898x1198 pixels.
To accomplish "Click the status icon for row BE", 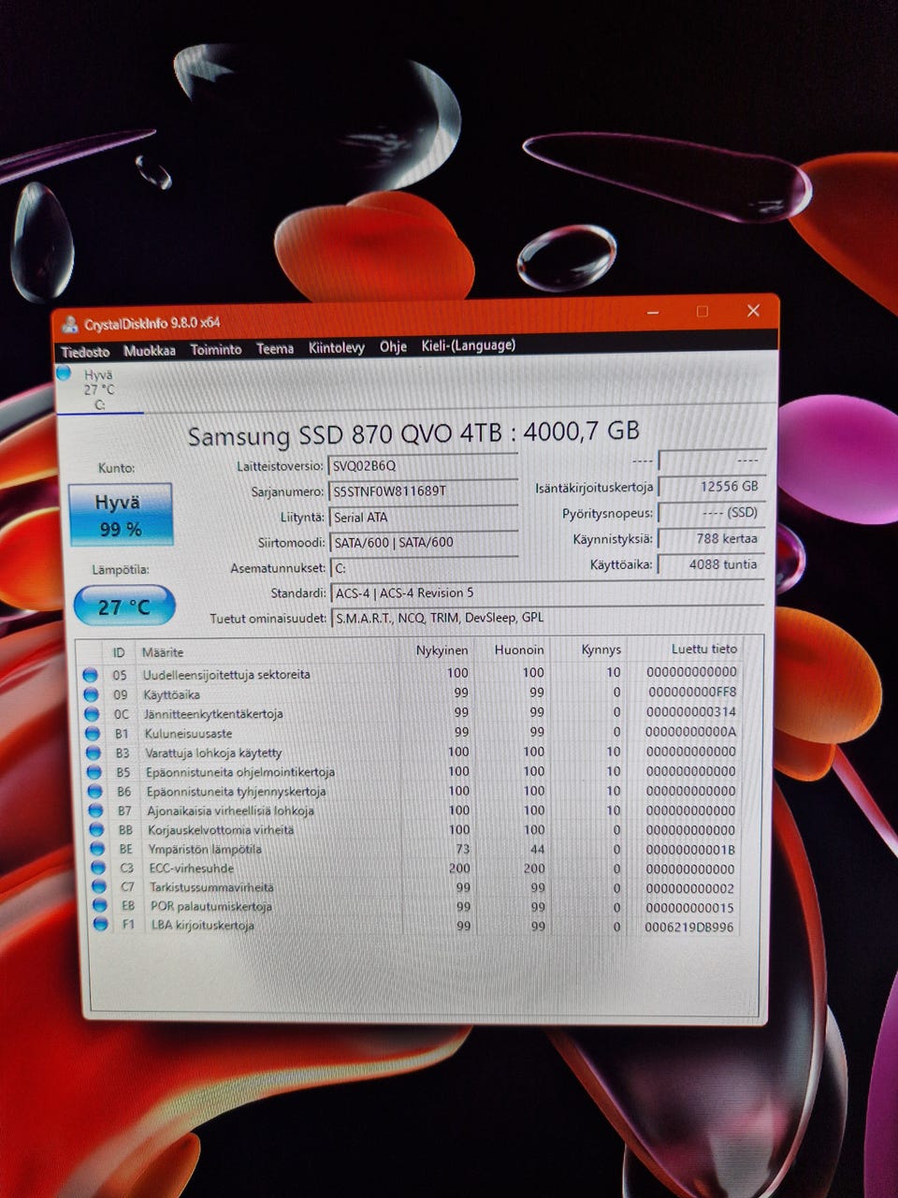I will [98, 849].
